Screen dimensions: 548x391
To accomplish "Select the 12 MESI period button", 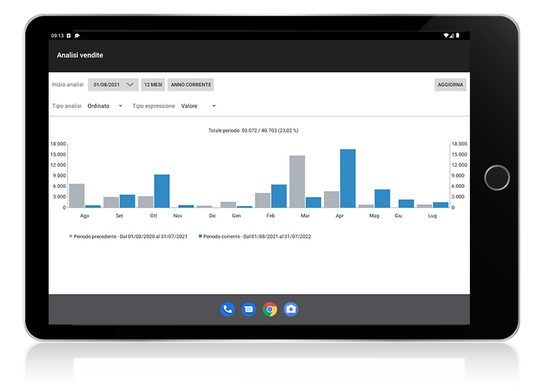I will click(153, 85).
